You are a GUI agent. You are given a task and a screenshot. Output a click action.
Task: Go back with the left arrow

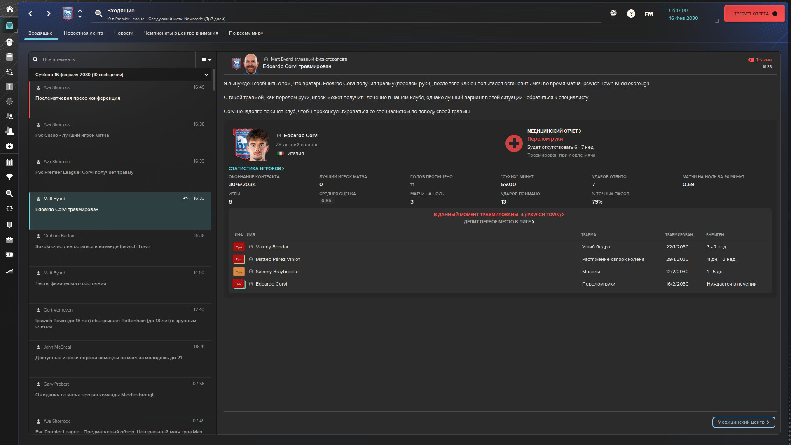(30, 14)
